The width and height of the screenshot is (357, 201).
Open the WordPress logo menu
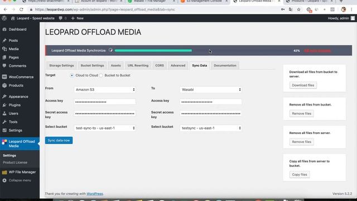[x=4, y=18]
